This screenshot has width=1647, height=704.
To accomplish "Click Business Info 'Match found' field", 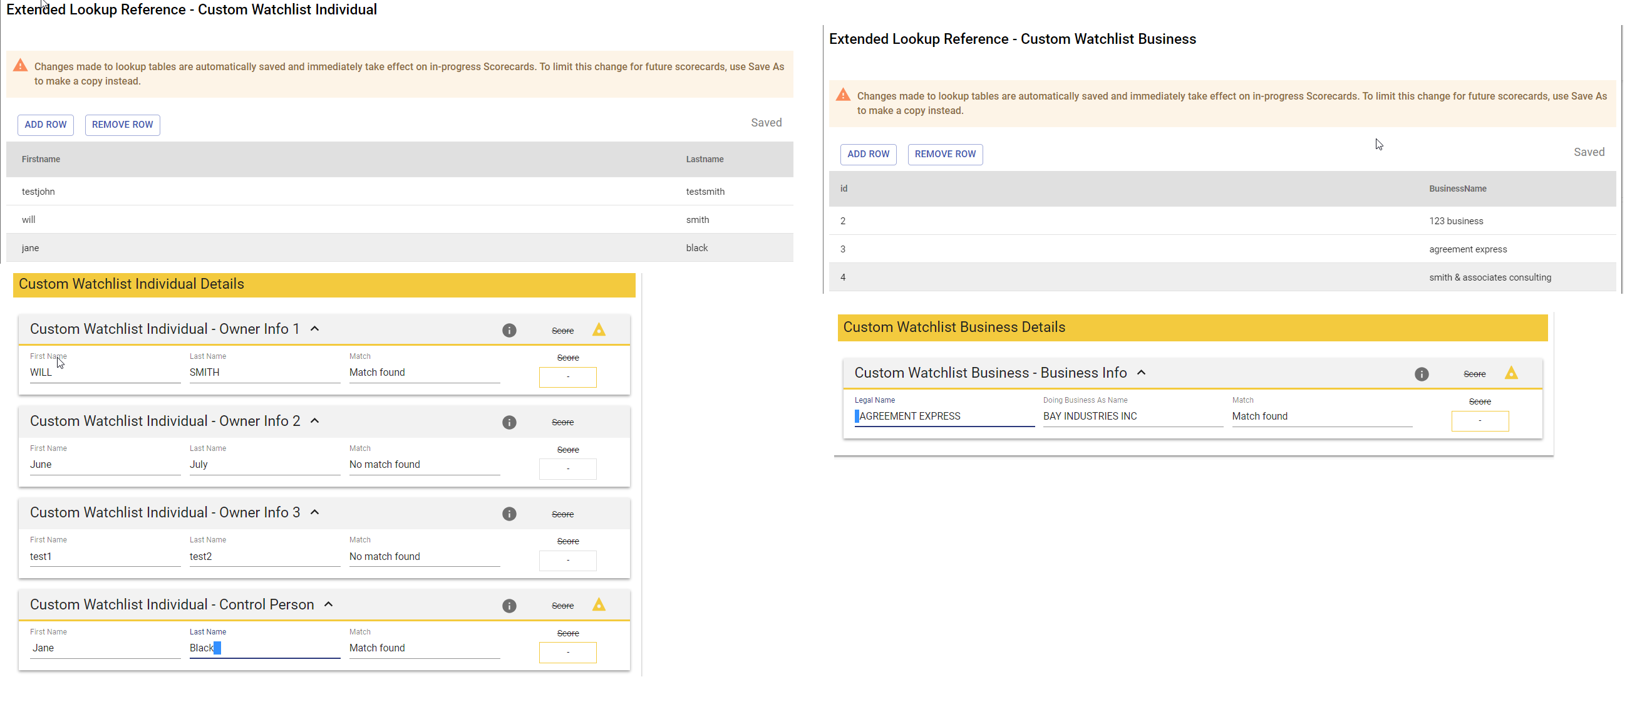I will coord(1322,417).
